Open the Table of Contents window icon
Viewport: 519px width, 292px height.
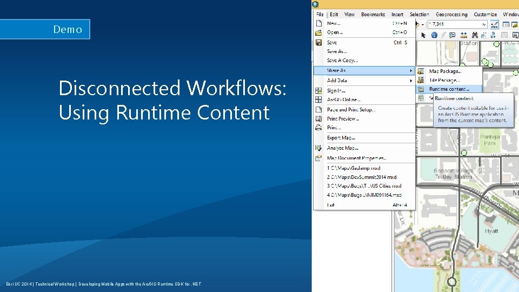[506, 24]
